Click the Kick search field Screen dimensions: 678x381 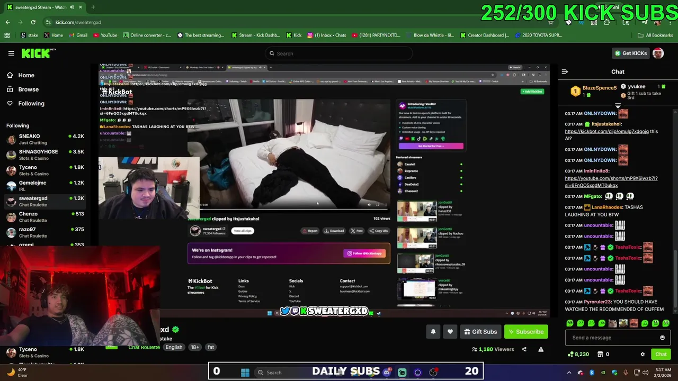[339, 53]
